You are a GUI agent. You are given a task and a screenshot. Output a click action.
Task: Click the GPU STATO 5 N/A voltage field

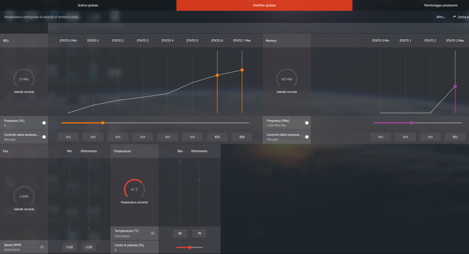coord(192,137)
